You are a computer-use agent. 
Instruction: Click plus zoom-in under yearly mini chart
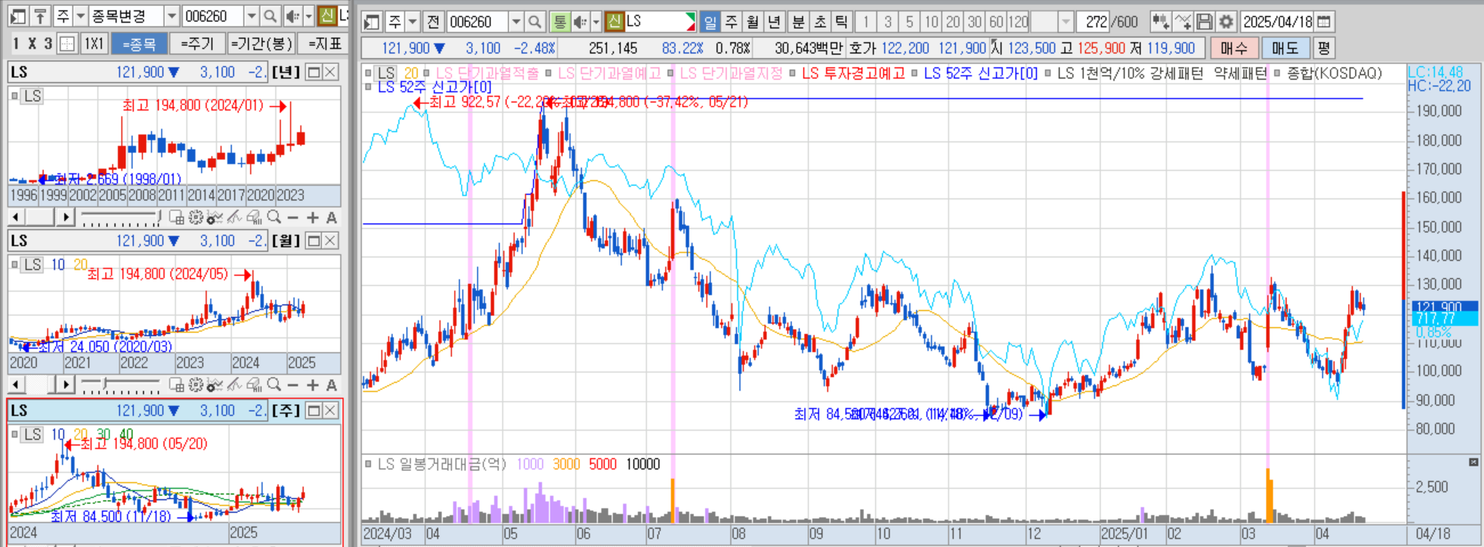pyautogui.click(x=312, y=217)
